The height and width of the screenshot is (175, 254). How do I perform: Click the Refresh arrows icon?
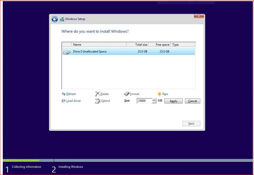coord(64,94)
